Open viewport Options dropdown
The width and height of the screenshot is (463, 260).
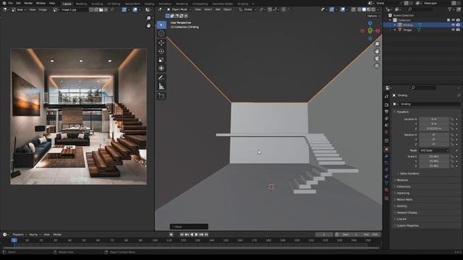pyautogui.click(x=373, y=16)
